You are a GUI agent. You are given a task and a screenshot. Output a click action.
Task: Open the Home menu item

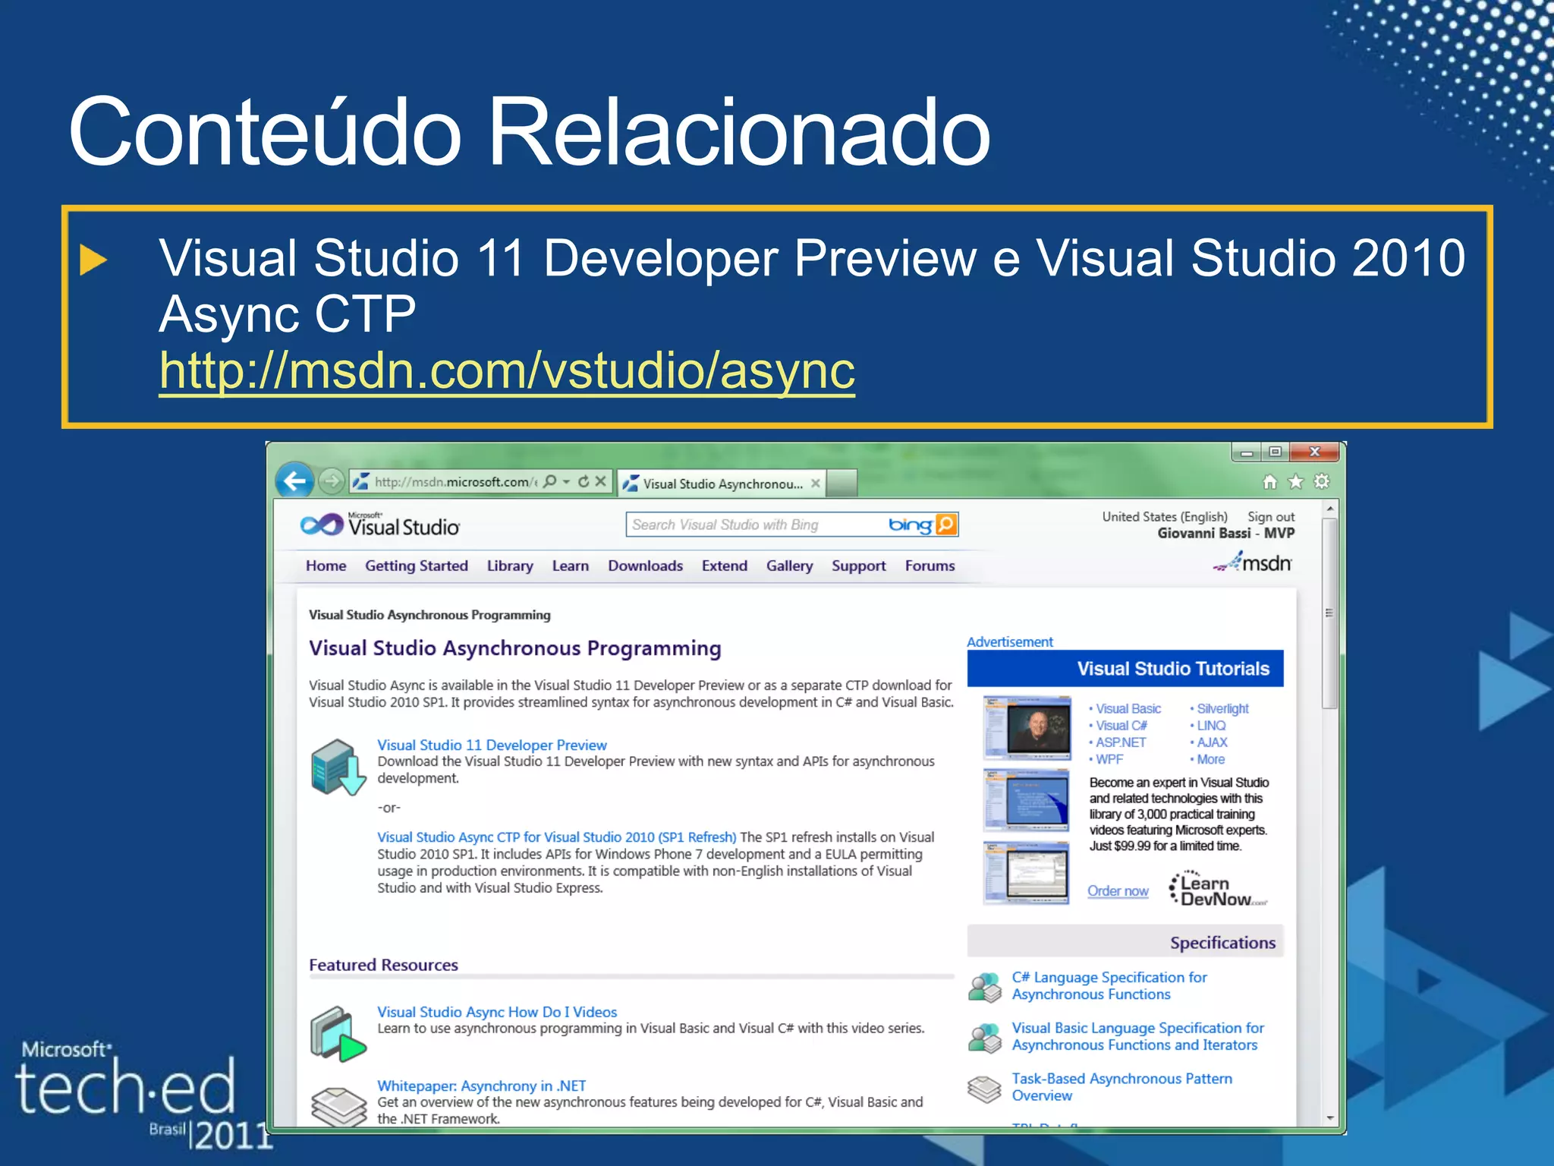pyautogui.click(x=326, y=566)
